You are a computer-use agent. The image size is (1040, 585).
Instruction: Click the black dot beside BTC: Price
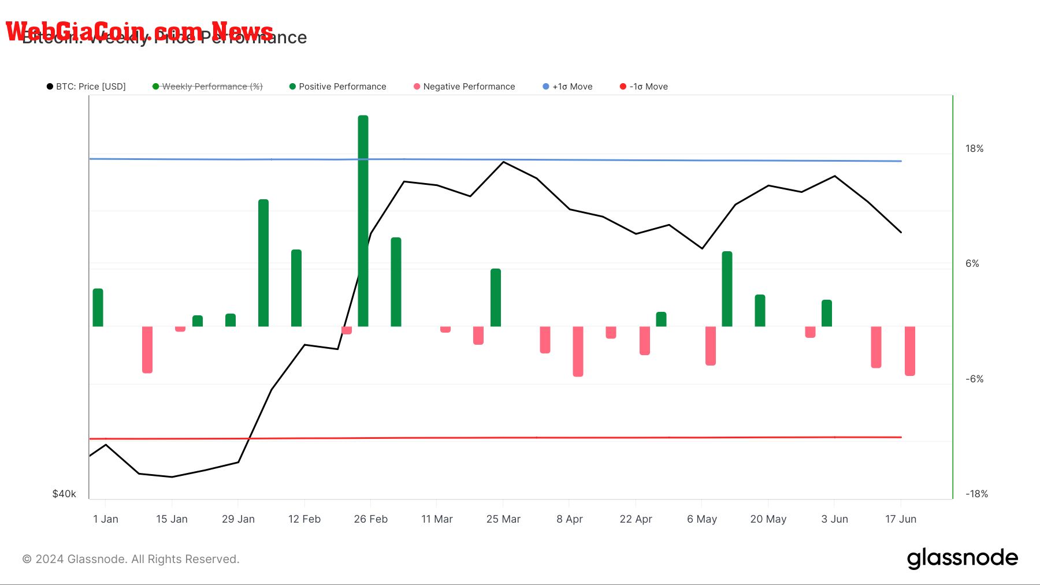click(x=50, y=87)
